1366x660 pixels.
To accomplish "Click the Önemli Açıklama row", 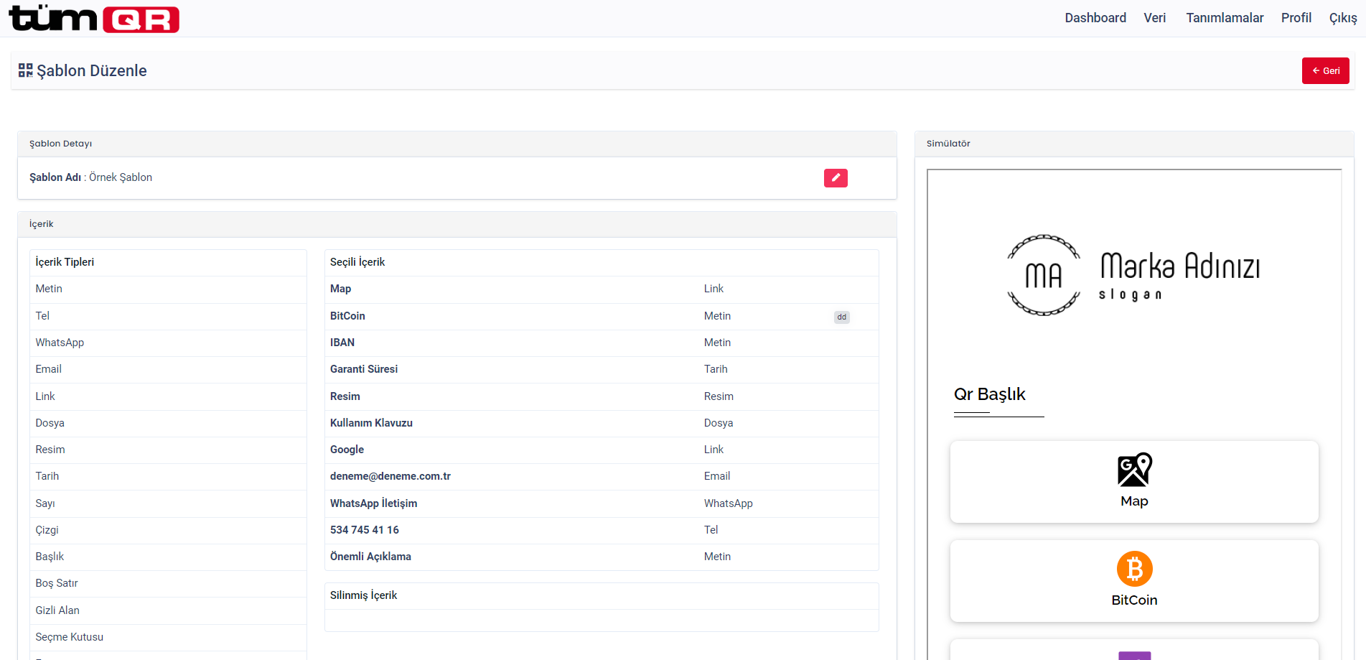I will pyautogui.click(x=602, y=557).
